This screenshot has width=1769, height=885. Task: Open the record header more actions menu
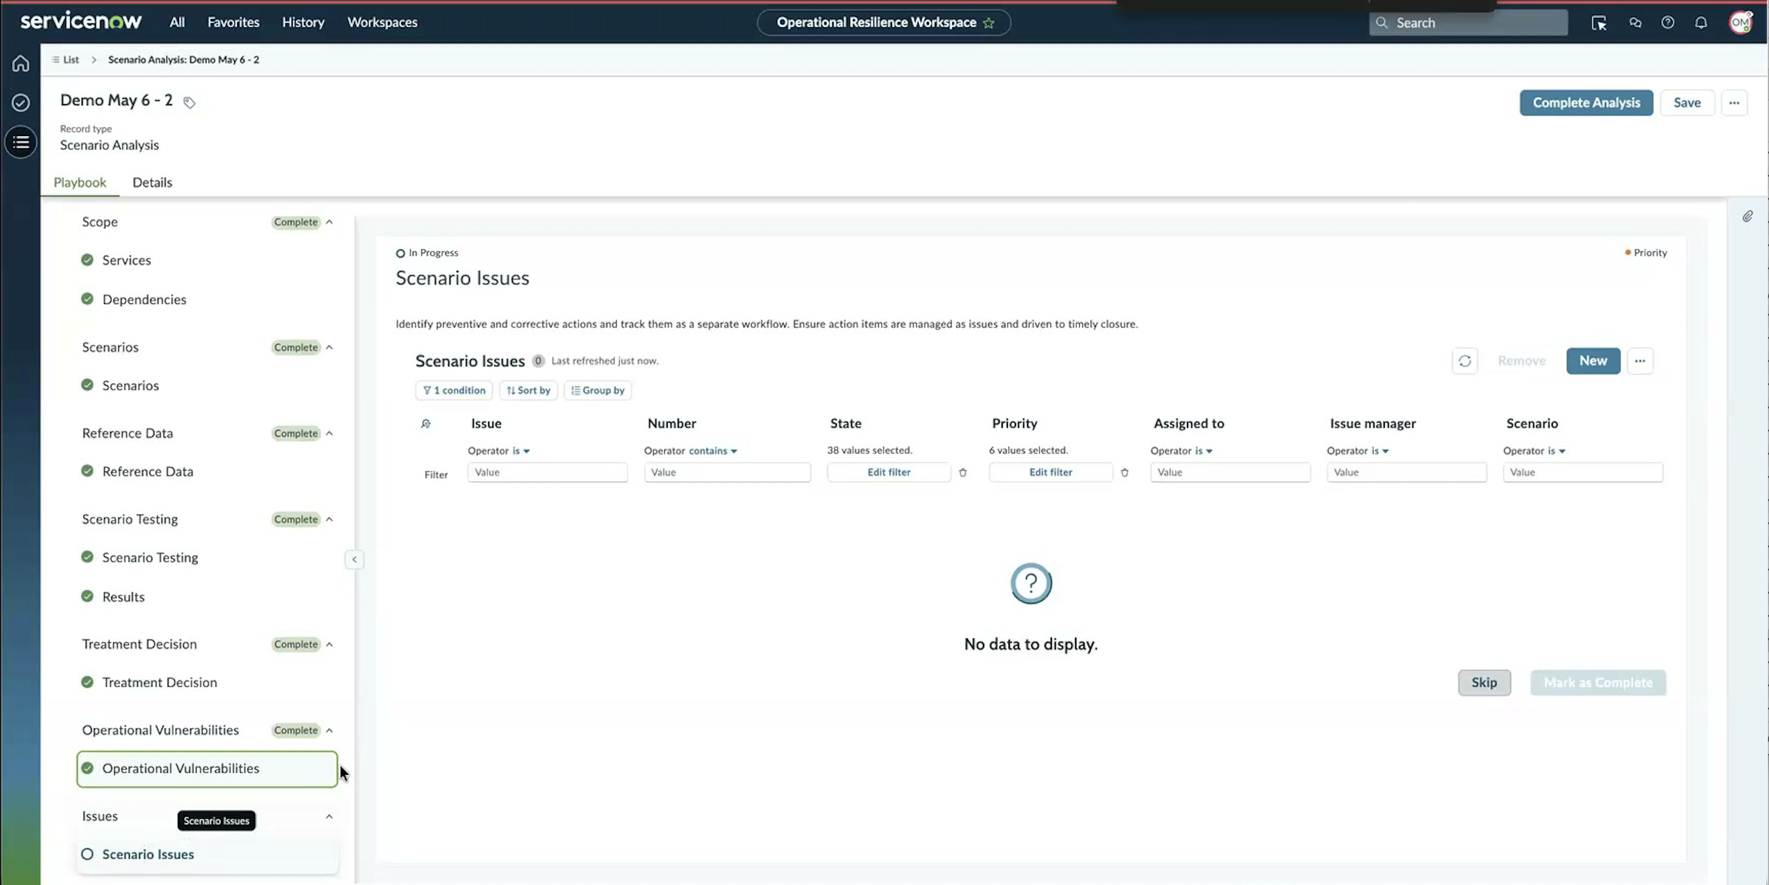pos(1734,103)
